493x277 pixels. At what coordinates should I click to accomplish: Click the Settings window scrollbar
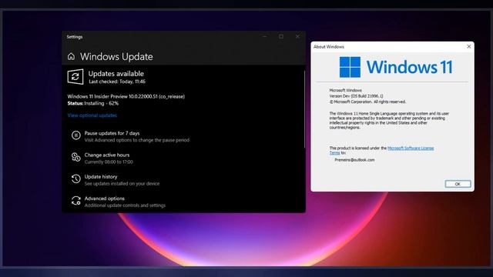(304, 109)
